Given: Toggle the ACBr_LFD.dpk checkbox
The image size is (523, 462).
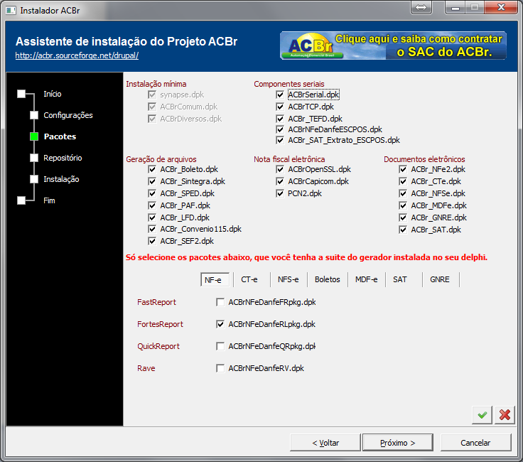Looking at the screenshot, I should click(152, 217).
